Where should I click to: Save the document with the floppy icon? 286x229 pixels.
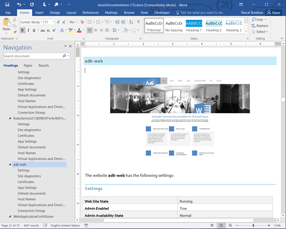[x=7, y=4]
